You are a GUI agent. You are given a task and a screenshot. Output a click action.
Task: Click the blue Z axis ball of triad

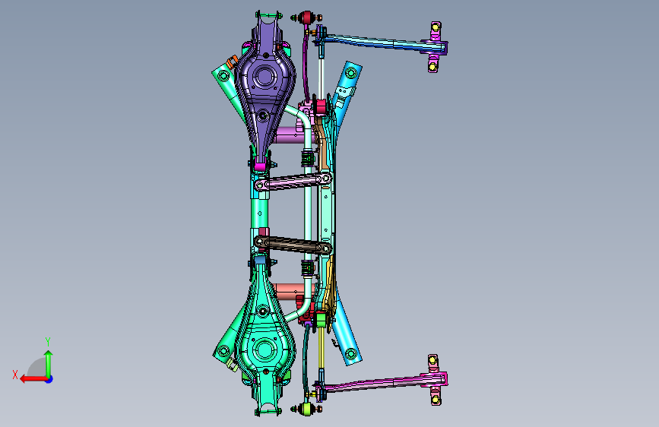click(x=49, y=379)
